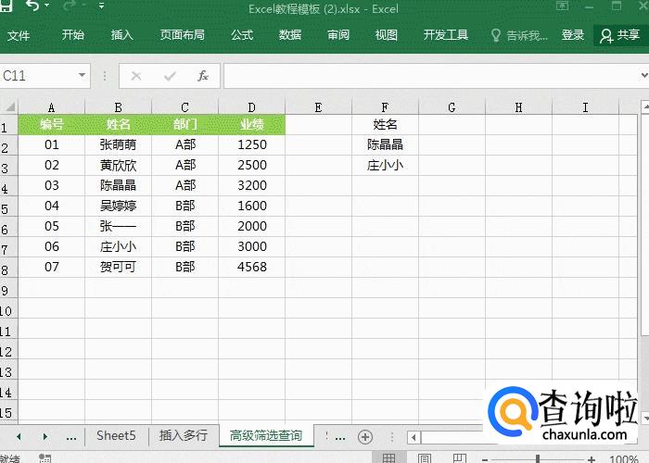Viewport: 649px width, 463px height.
Task: Click the macro record icon in status bar
Action: pyautogui.click(x=45, y=458)
